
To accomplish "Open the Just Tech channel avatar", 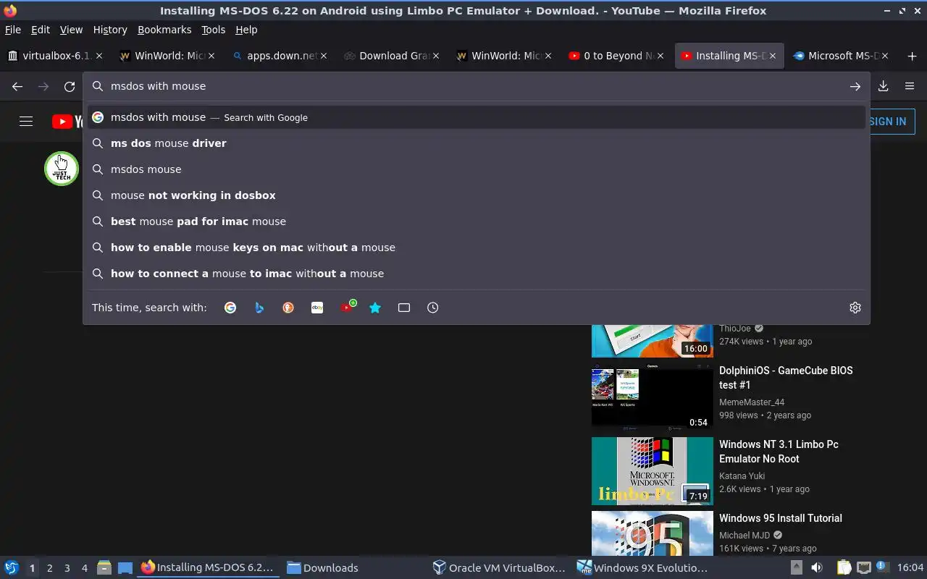I will [61, 169].
